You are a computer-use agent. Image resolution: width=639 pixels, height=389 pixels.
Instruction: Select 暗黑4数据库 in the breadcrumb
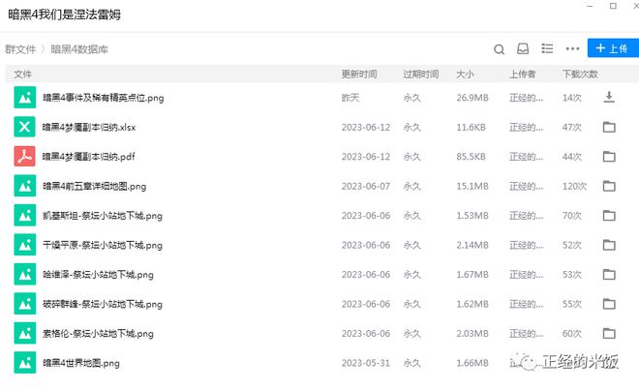[78, 48]
